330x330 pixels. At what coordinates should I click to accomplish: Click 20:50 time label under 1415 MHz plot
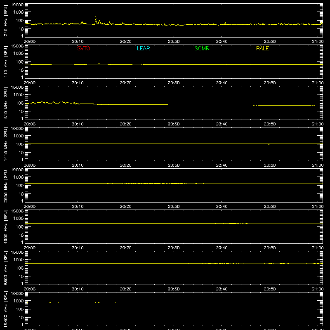pos(270,165)
